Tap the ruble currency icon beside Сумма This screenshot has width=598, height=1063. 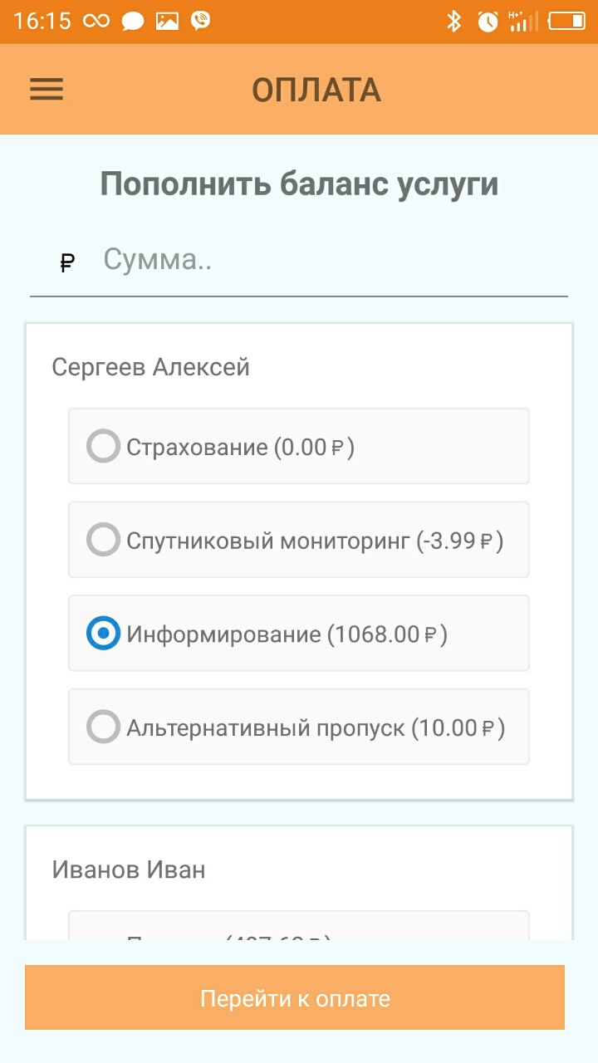(68, 264)
